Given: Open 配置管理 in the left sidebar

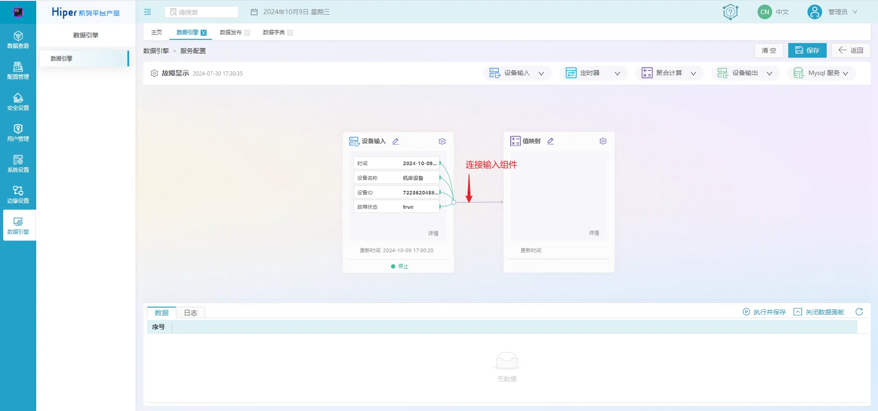Looking at the screenshot, I should pos(18,71).
